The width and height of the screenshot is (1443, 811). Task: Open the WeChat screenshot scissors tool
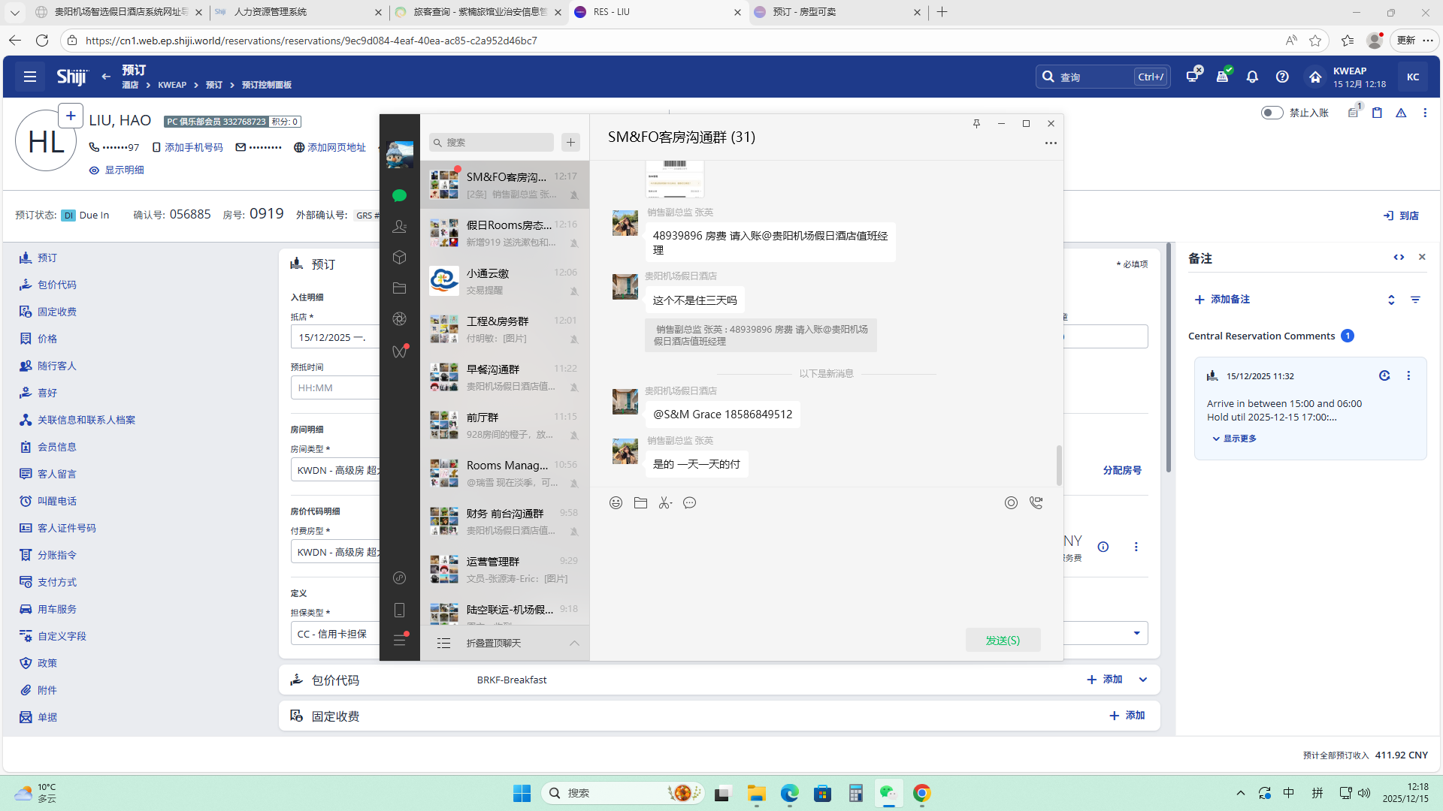tap(664, 503)
